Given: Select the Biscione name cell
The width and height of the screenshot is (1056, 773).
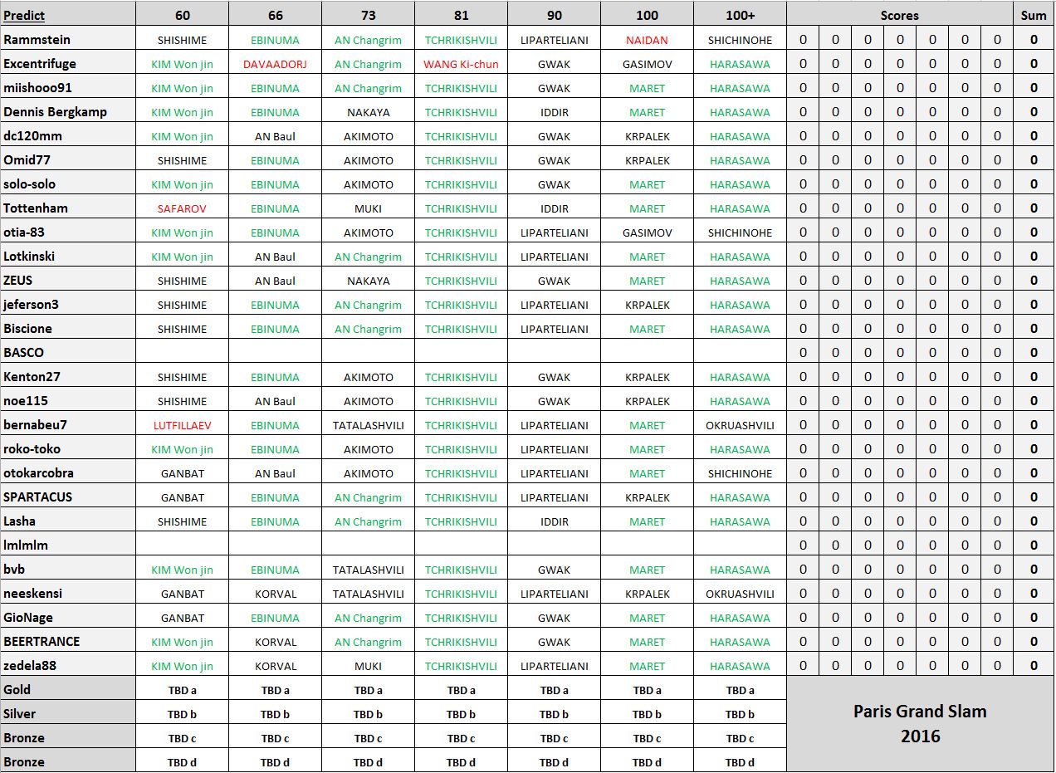Looking at the screenshot, I should point(68,328).
